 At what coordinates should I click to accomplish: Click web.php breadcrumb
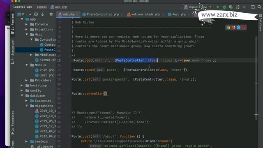point(59,7)
